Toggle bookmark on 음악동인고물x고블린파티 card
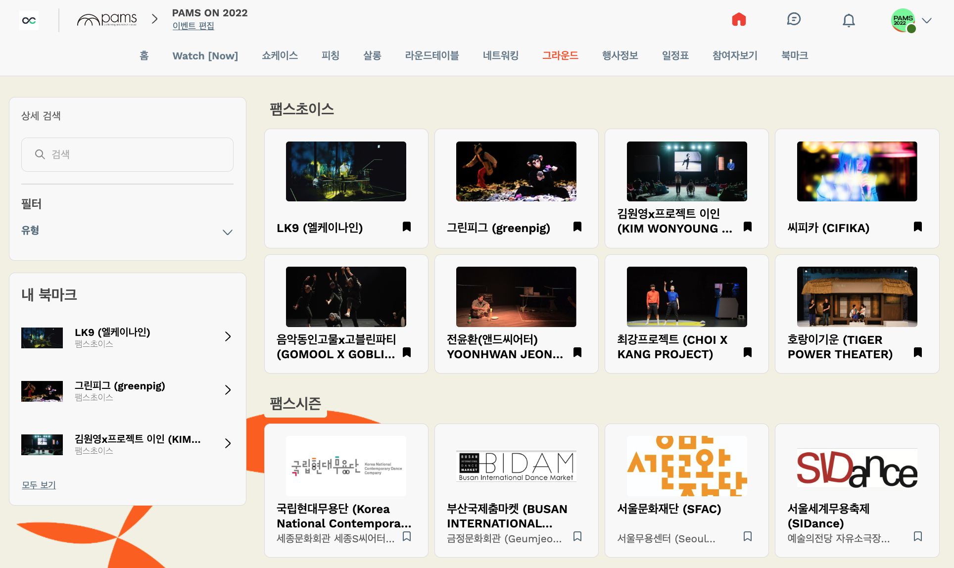This screenshot has height=568, width=954. 407,352
